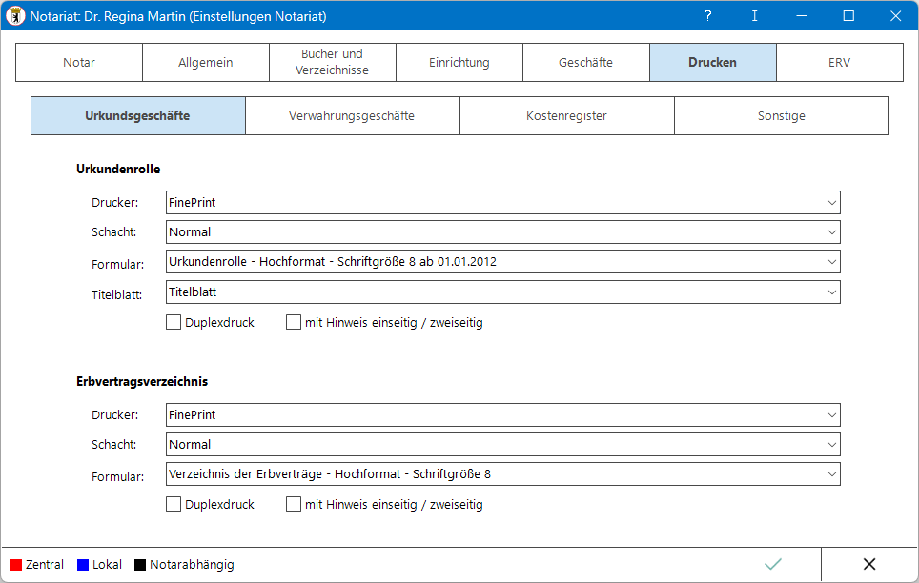Click the Notarabhängig legend label
This screenshot has height=583, width=919.
(192, 565)
